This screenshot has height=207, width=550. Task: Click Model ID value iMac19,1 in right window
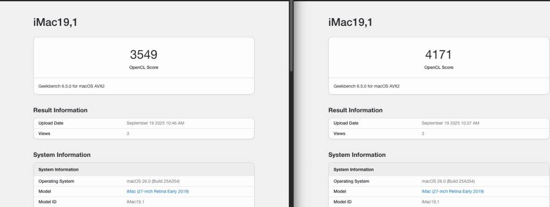click(431, 202)
